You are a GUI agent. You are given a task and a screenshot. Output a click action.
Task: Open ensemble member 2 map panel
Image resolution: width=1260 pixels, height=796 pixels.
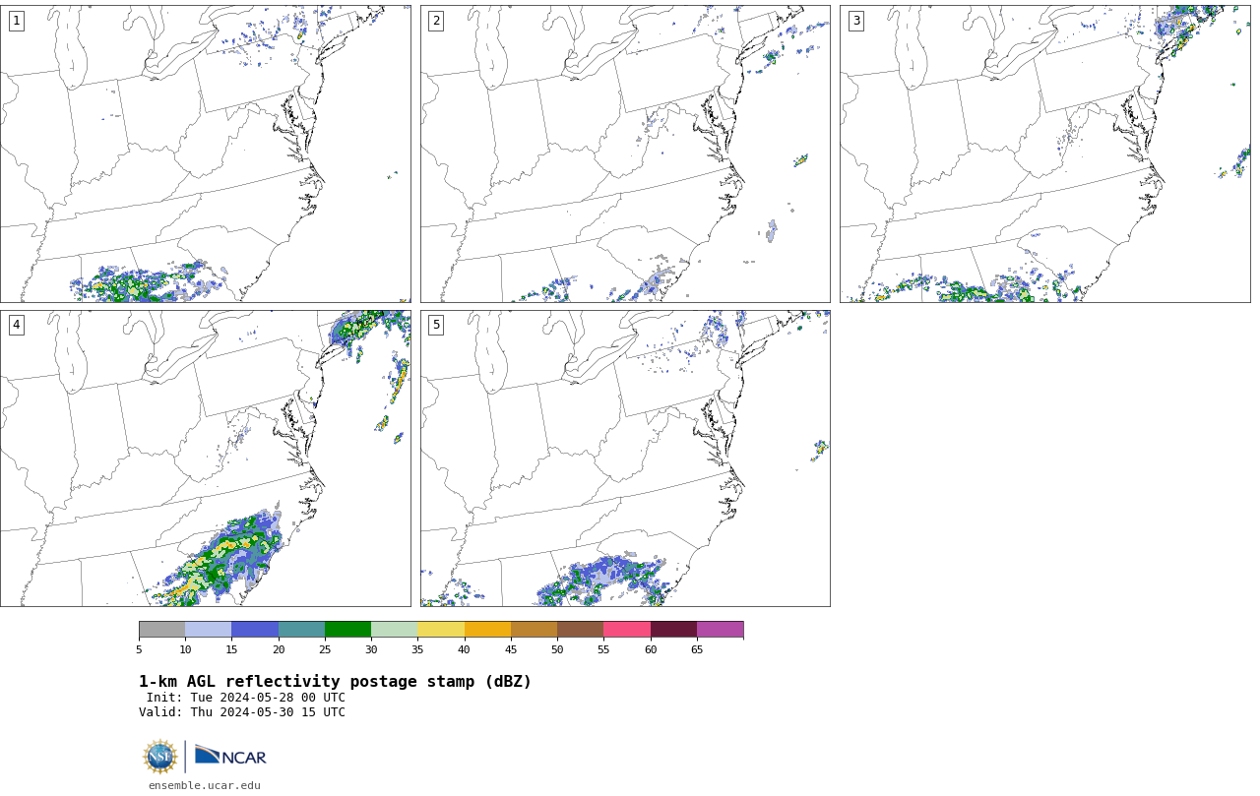tap(625, 153)
